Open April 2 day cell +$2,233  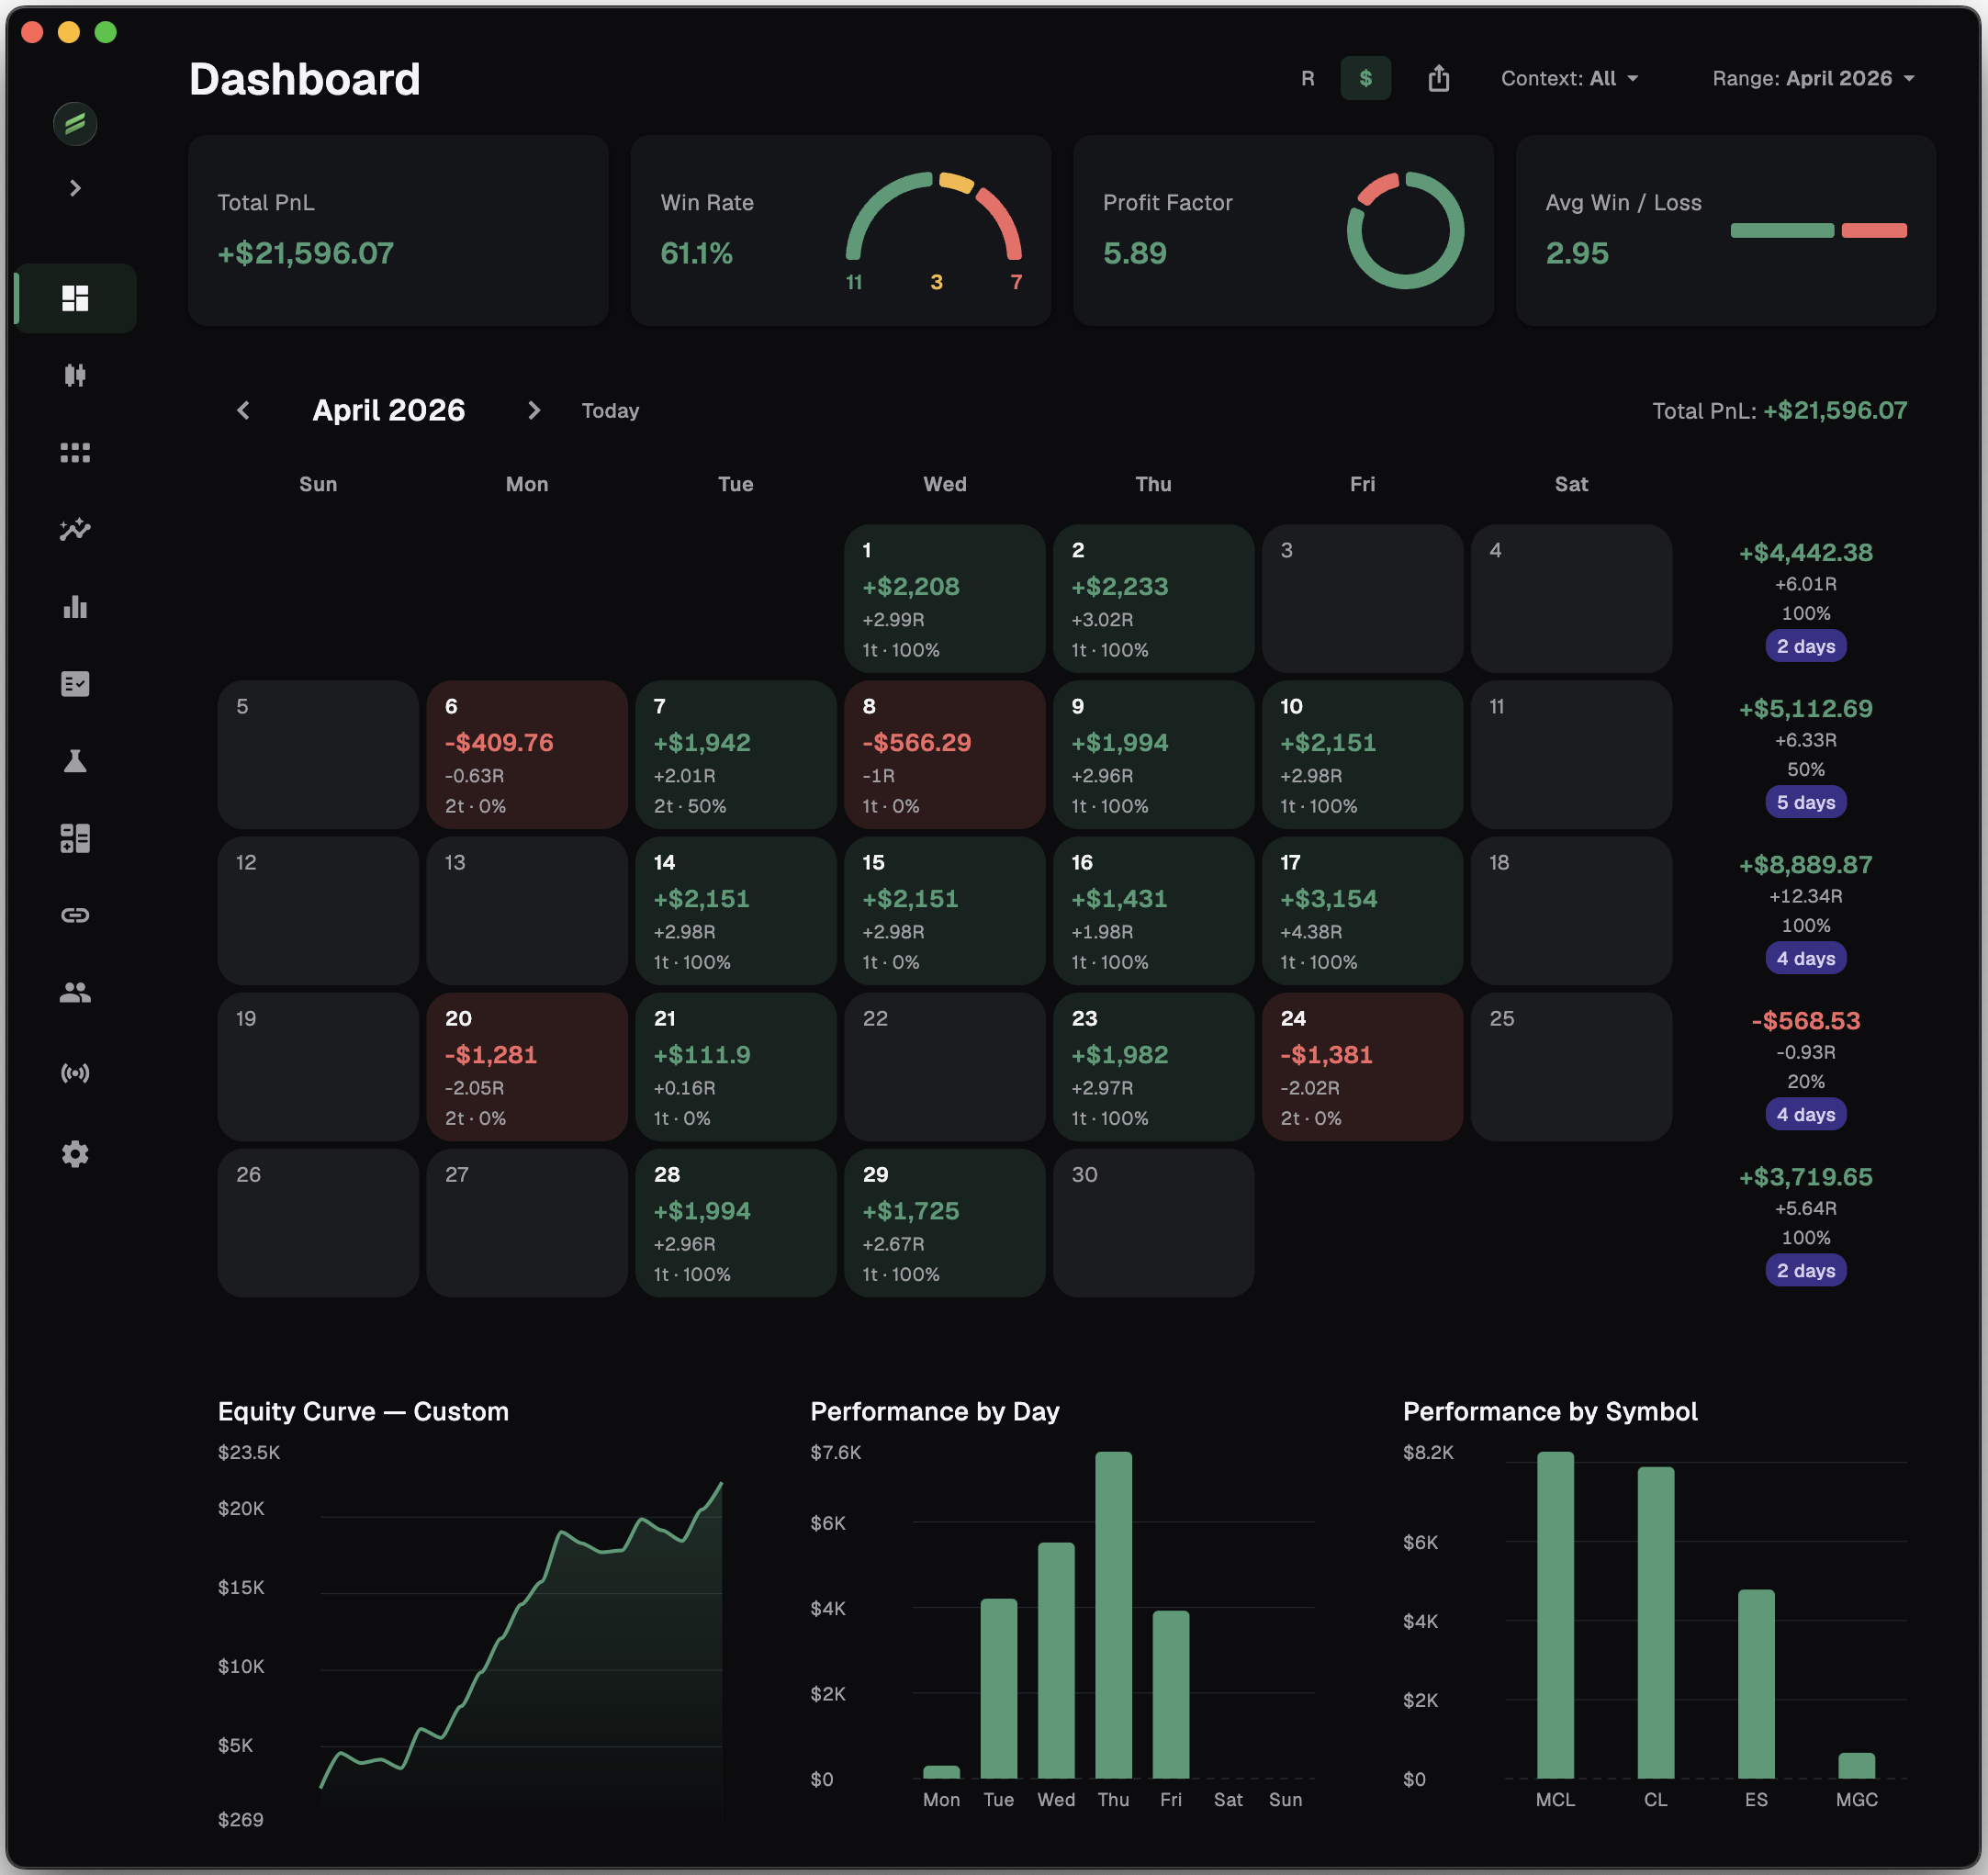coord(1153,598)
